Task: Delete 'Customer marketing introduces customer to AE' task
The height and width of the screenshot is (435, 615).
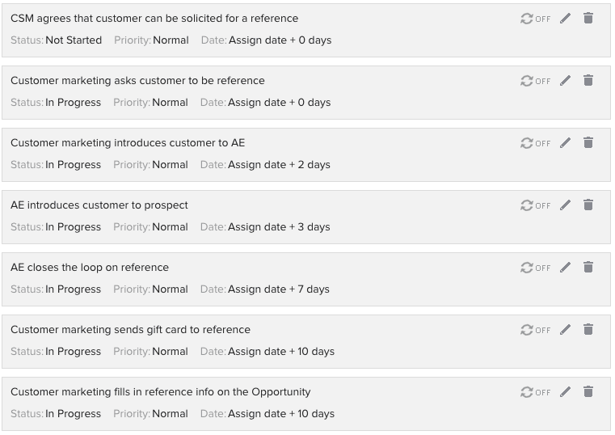Action: tap(588, 143)
